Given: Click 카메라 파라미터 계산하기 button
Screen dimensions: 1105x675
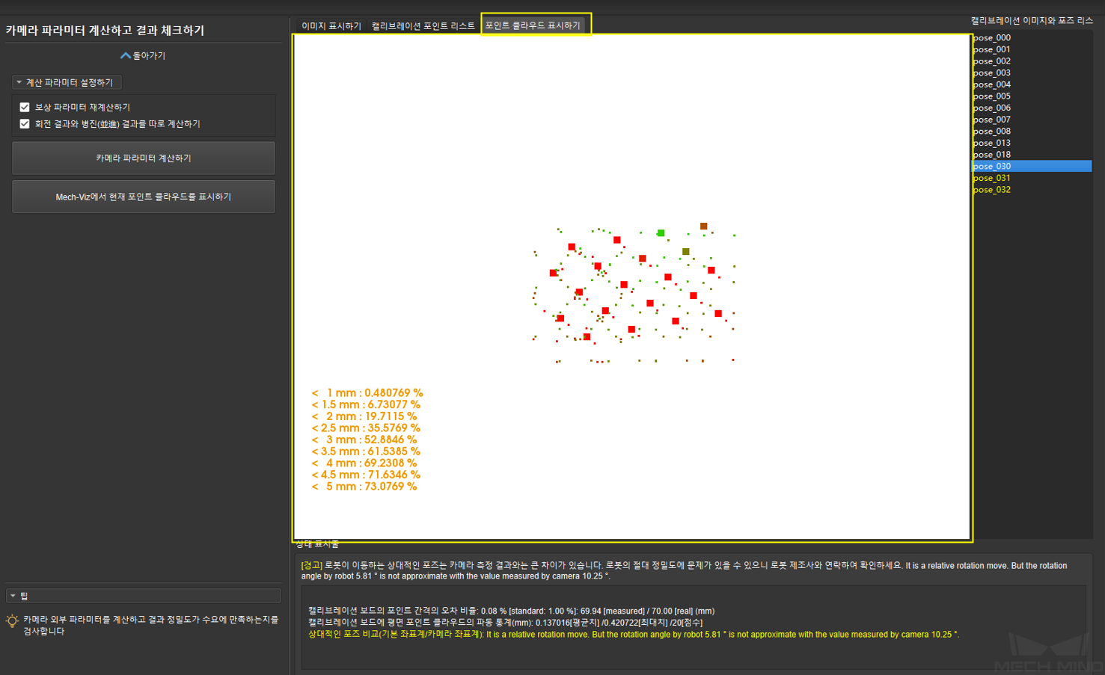Looking at the screenshot, I should [x=144, y=158].
